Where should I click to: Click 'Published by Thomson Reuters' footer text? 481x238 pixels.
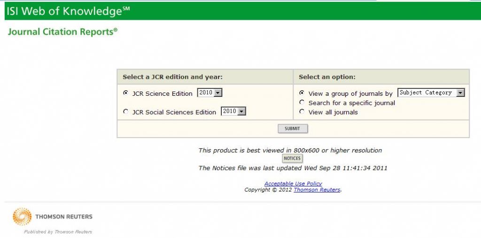(58, 232)
